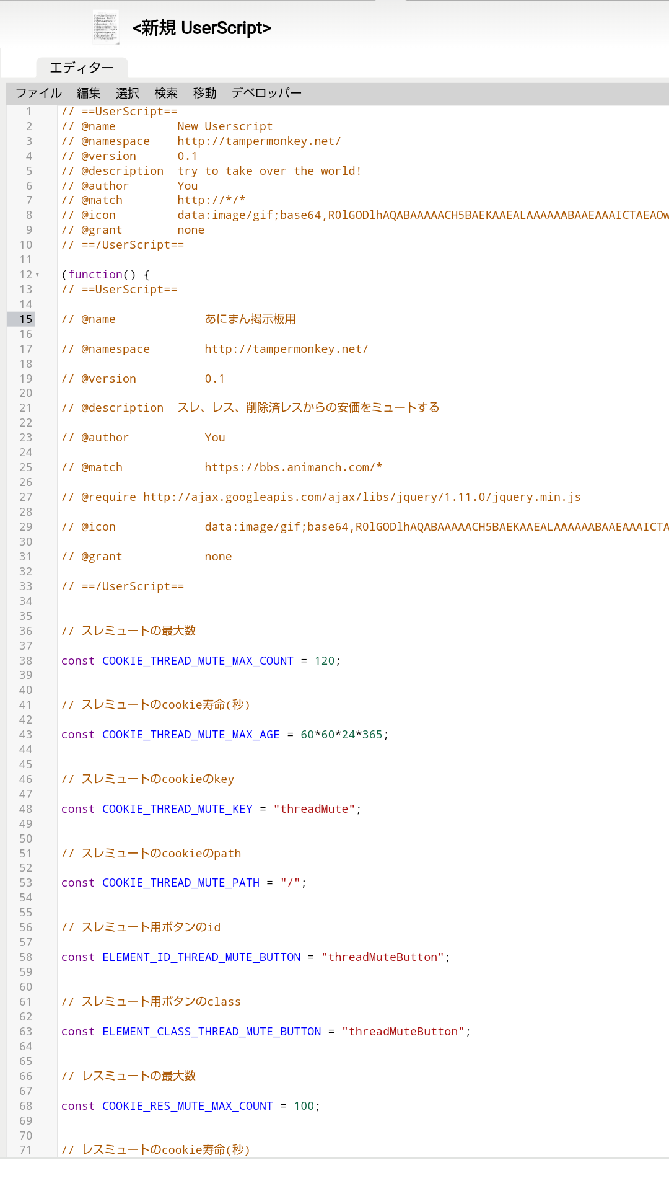The image size is (669, 1186).
Task: Click the 'http://*/*' match value
Action: click(211, 200)
